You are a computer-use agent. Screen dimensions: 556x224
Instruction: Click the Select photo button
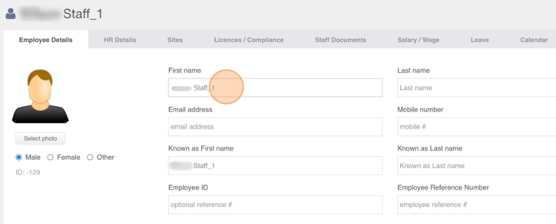tap(40, 138)
